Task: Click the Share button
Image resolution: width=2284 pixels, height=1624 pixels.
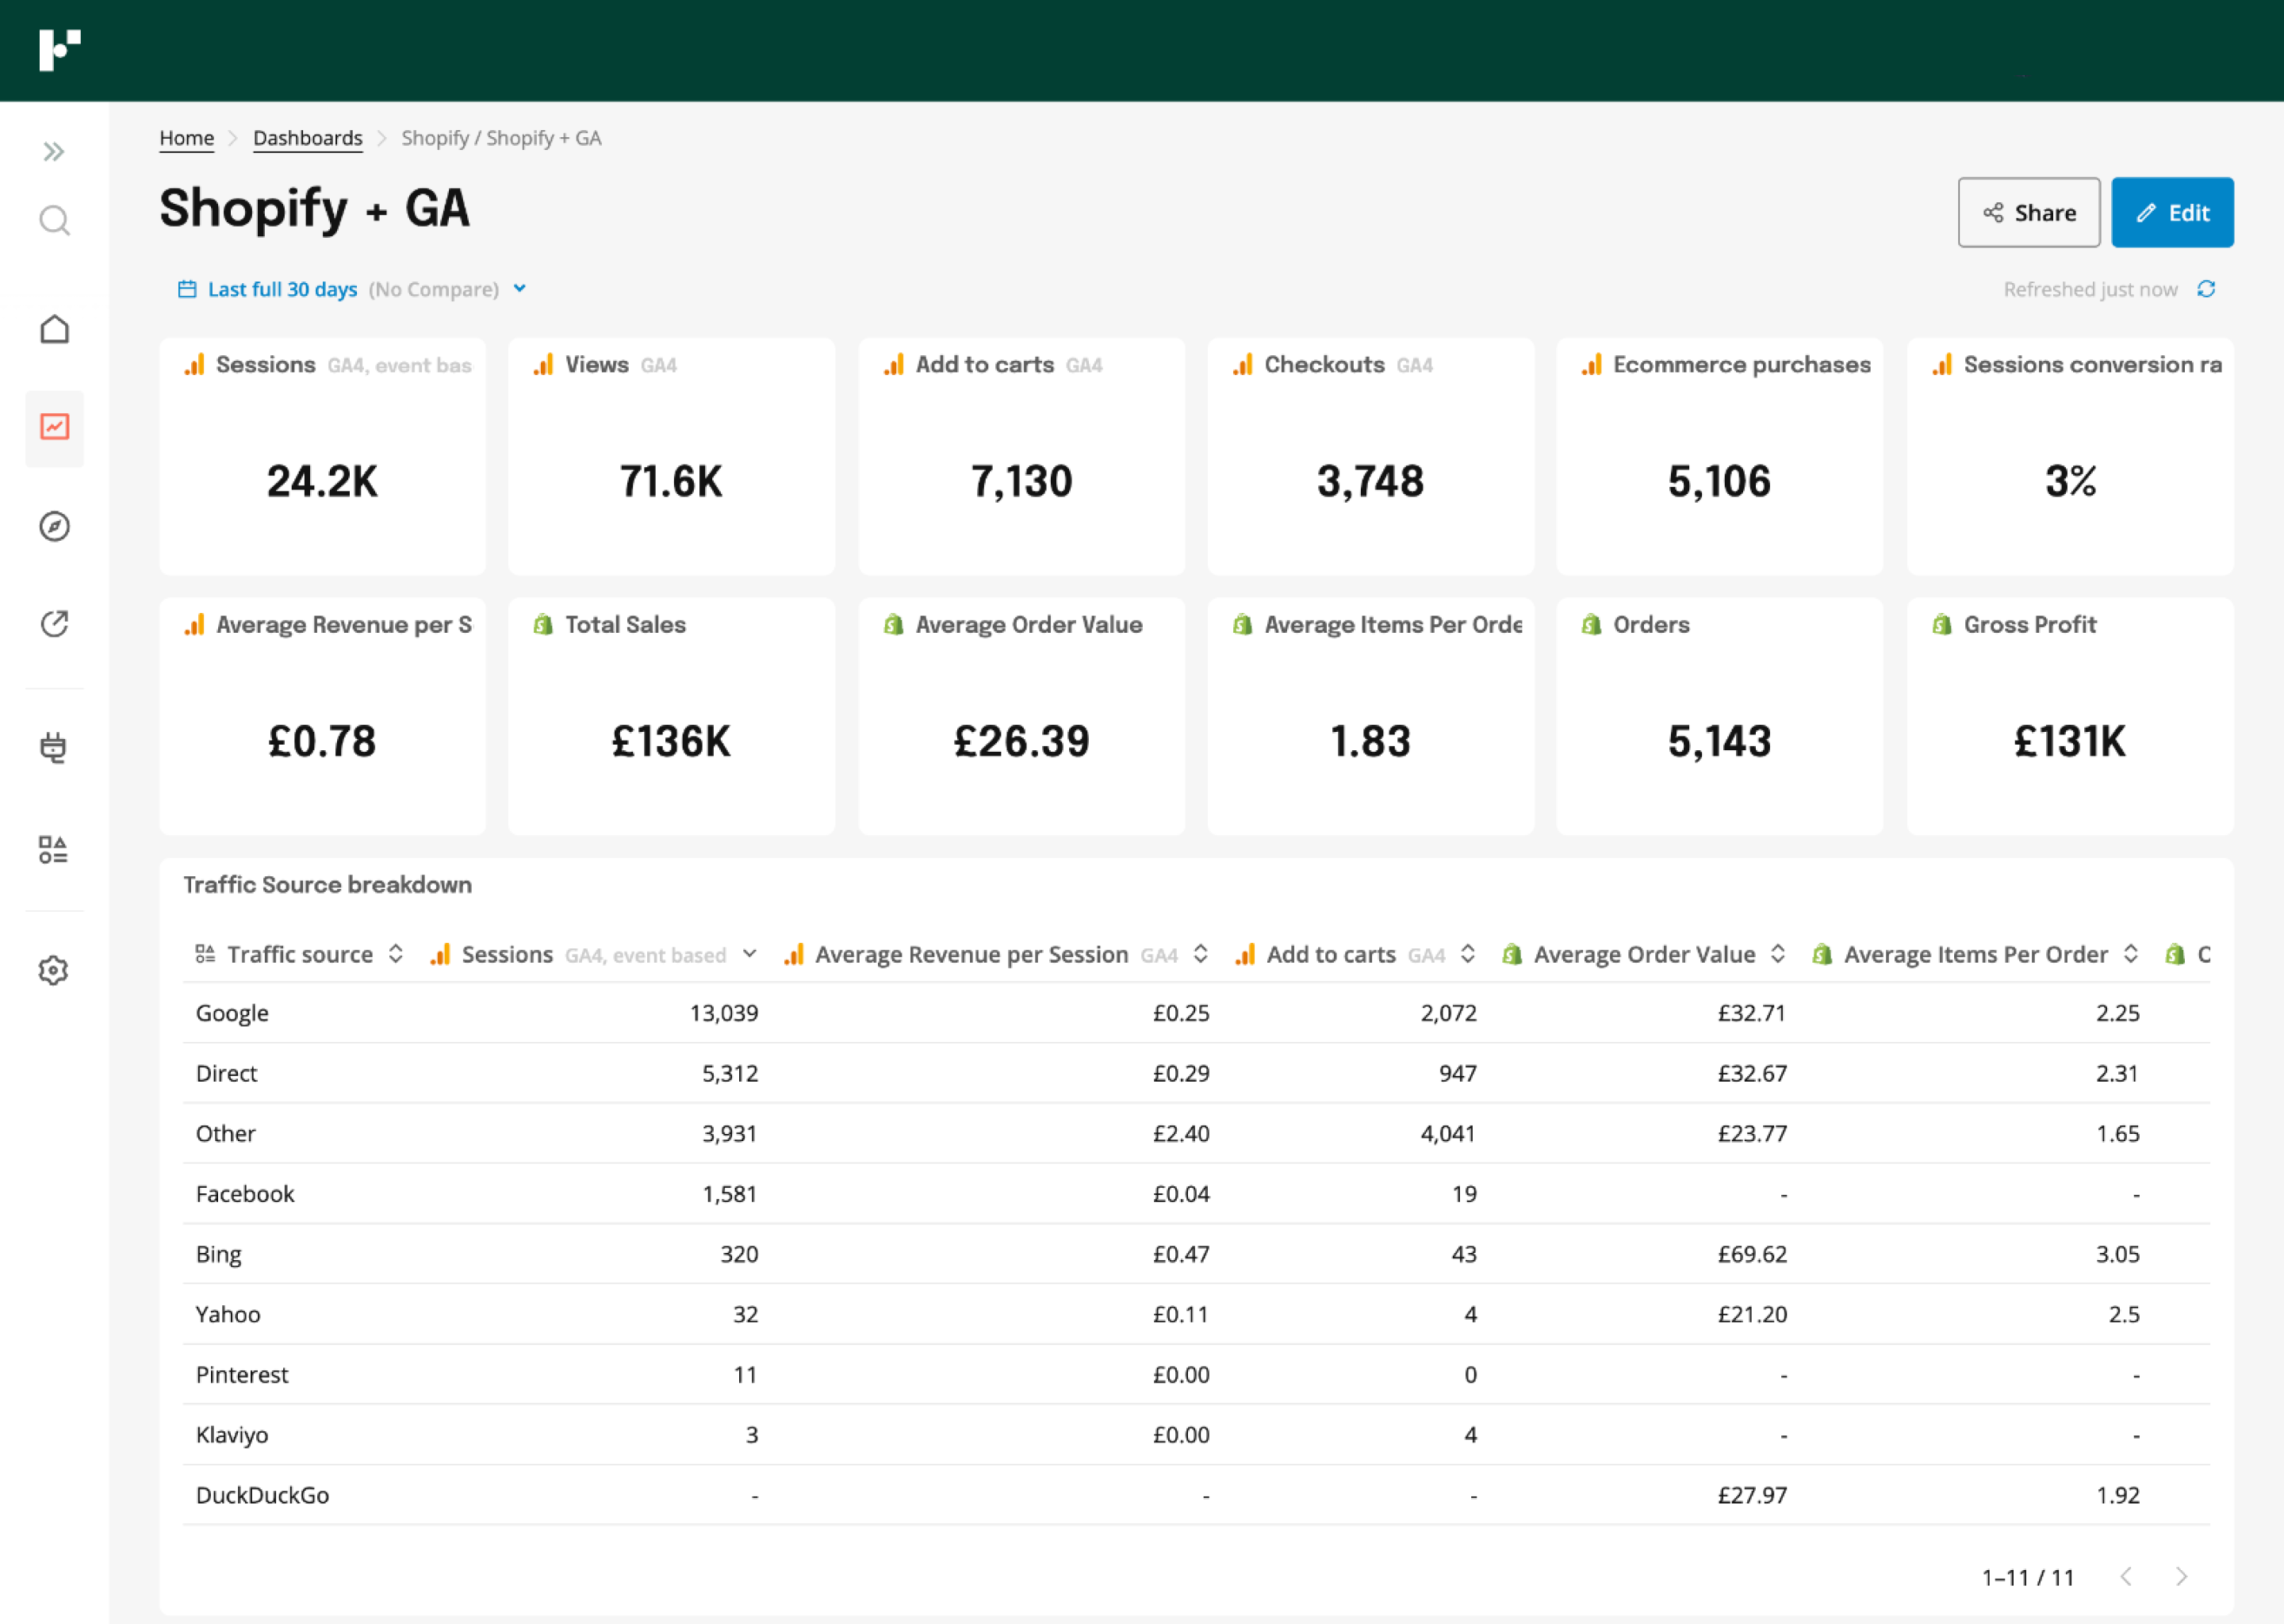Action: 2029,212
